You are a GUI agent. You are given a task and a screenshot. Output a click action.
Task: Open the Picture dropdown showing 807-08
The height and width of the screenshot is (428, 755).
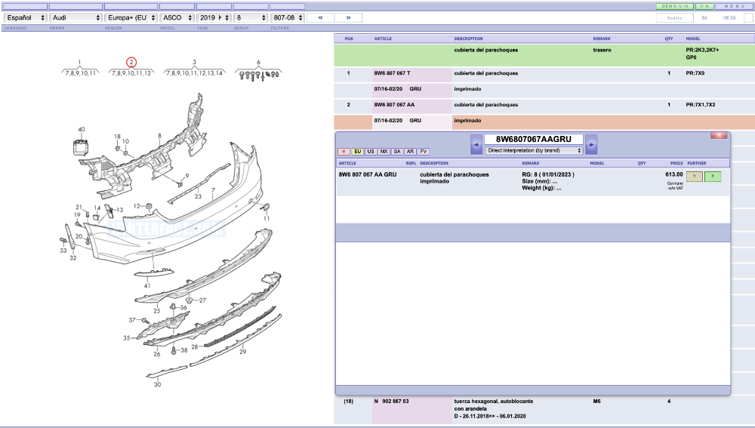(x=288, y=18)
